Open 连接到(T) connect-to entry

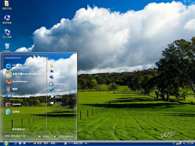[x=57, y=90]
